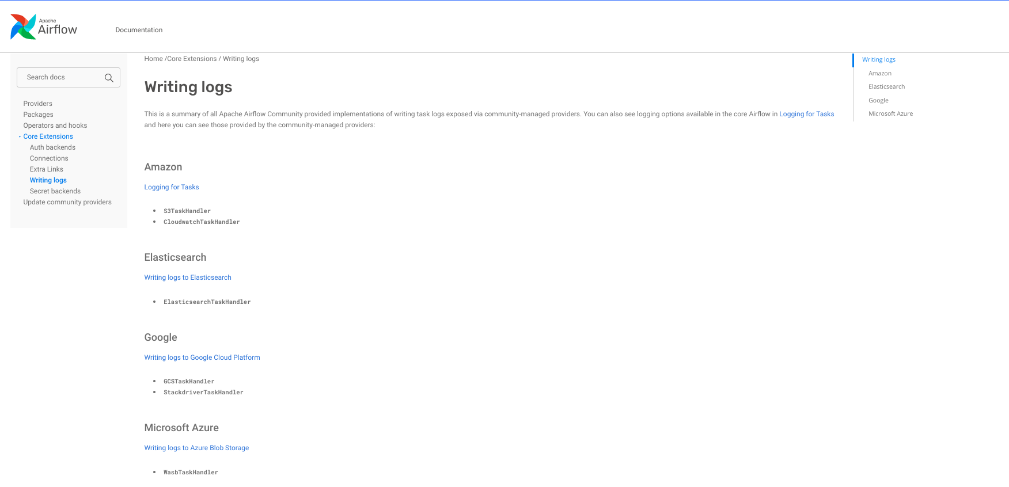Click the Elasticsearch section heading
This screenshot has width=1009, height=487.
175,257
